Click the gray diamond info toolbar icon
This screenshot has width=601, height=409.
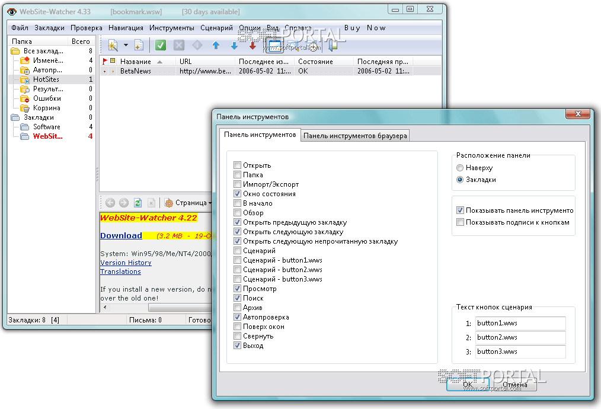tap(197, 45)
